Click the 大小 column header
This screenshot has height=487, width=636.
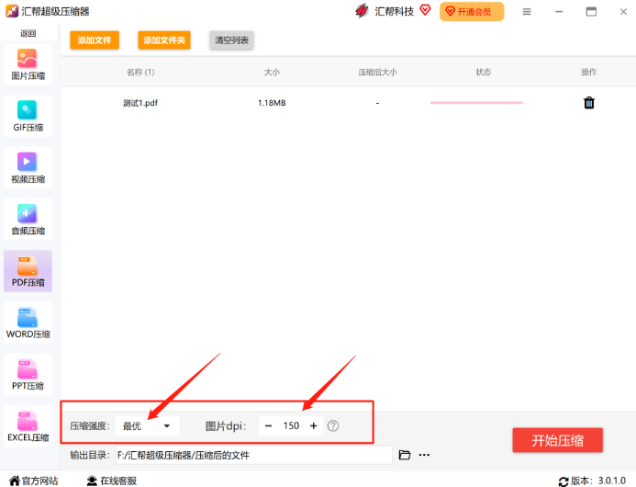272,73
